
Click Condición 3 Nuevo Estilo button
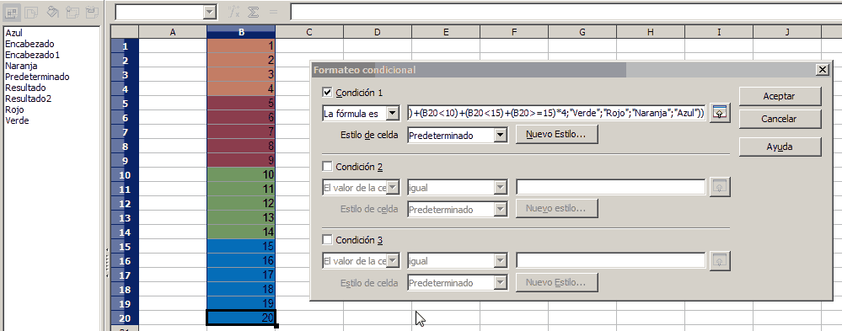tap(557, 281)
